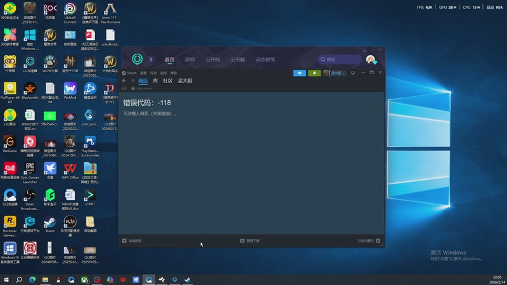
Task: Select the Ubisoft Connect desktop icon
Action: coord(70,13)
